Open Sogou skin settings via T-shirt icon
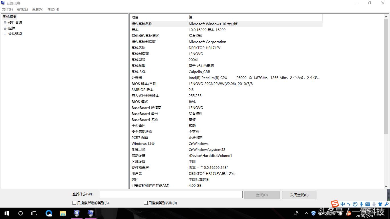Image resolution: width=390 pixels, height=219 pixels. click(380, 204)
